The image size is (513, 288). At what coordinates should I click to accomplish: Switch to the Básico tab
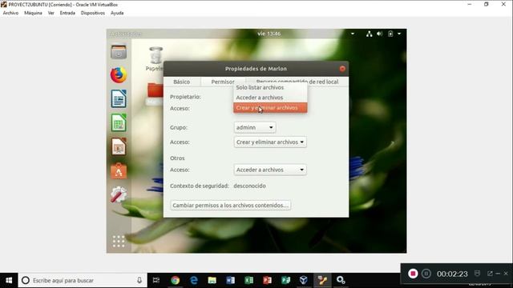[182, 82]
